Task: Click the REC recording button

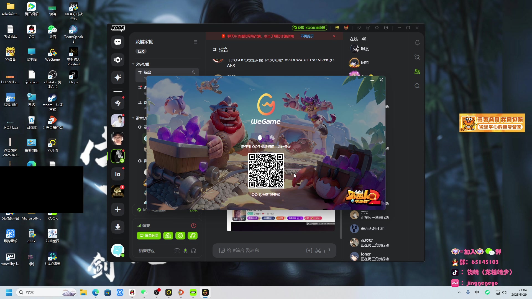Action: click(168, 236)
